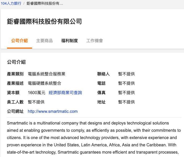Screen dimensions: 184x157
Task: Click the 產業描述 label
Action: tap(15, 83)
